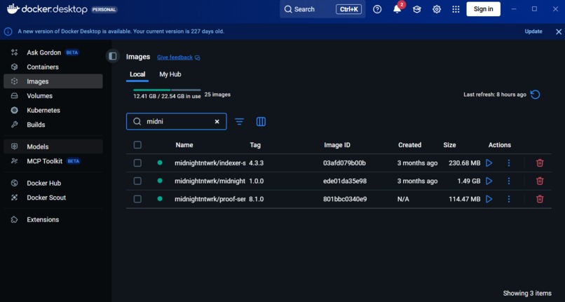Open the column settings icon
The height and width of the screenshot is (302, 565).
(261, 122)
